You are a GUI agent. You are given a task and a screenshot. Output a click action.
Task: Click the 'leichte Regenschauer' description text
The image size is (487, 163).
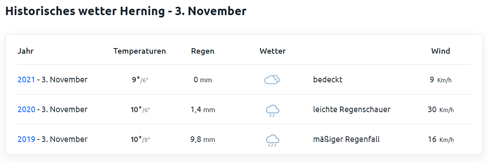pyautogui.click(x=352, y=109)
